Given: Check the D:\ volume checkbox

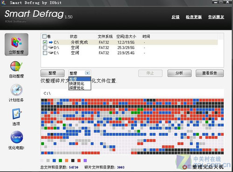Looking at the screenshot, I should [x=45, y=48].
